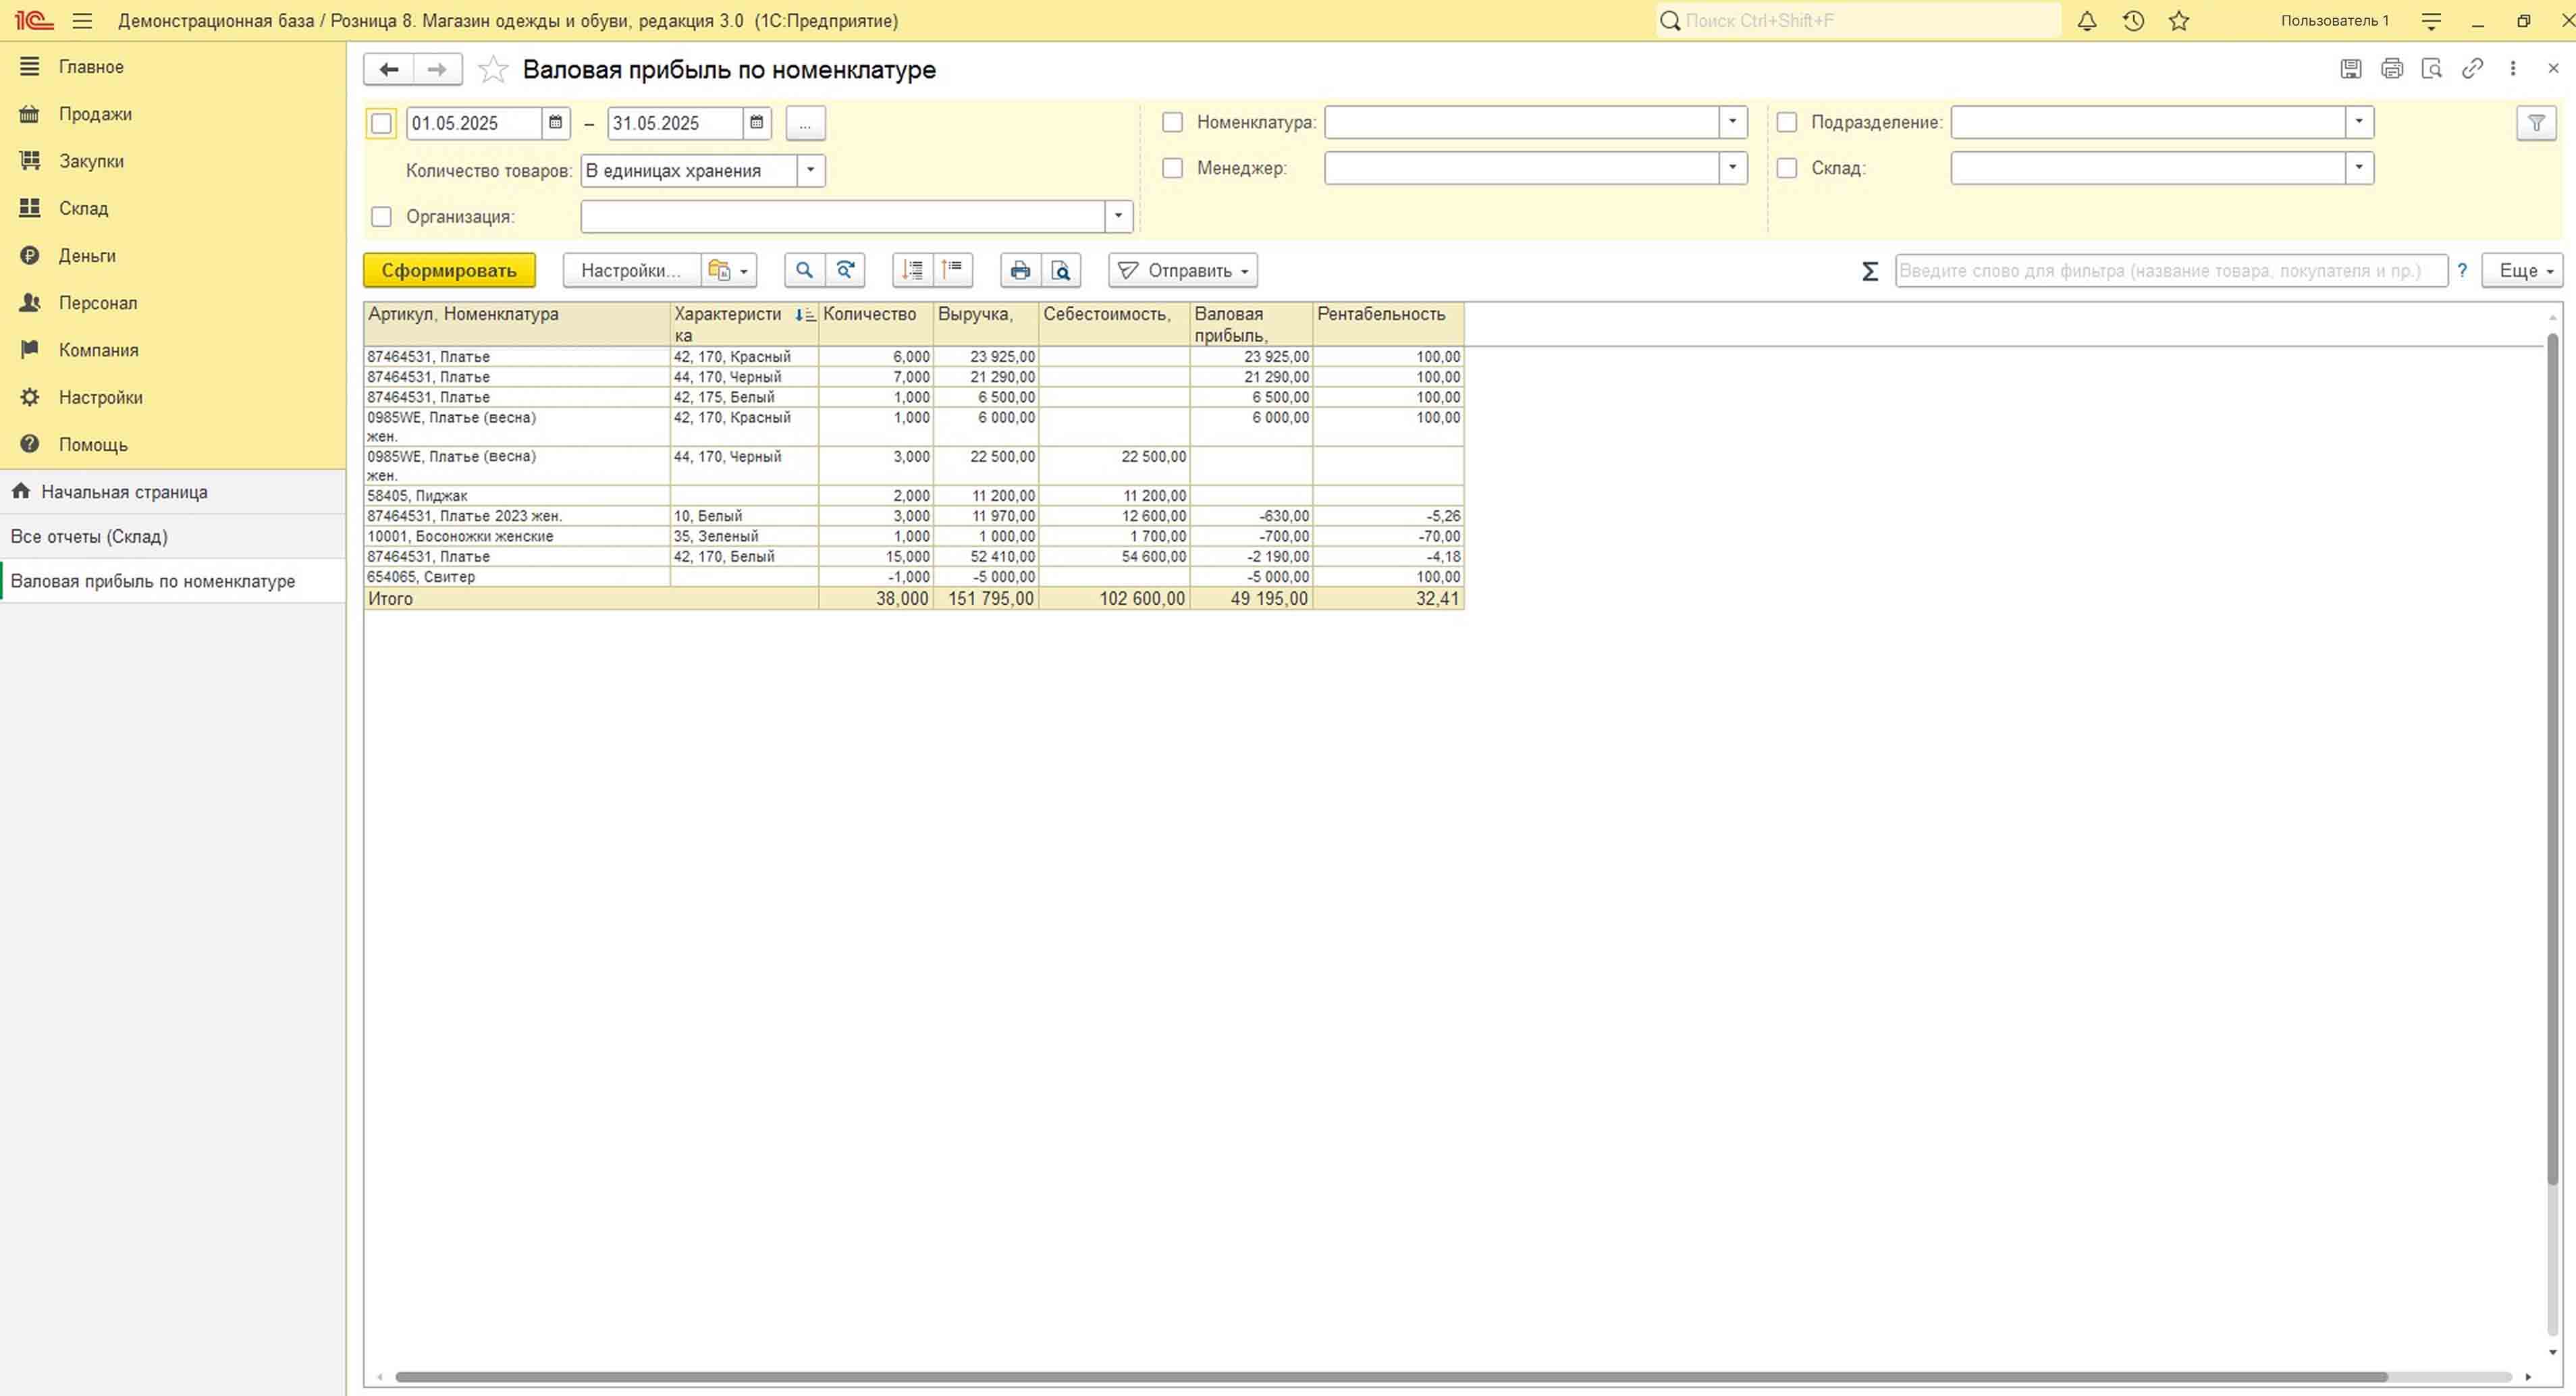Viewport: 2576px width, 1396px height.
Task: Switch to Все отчеты (Склад) tab
Action: pos(172,537)
